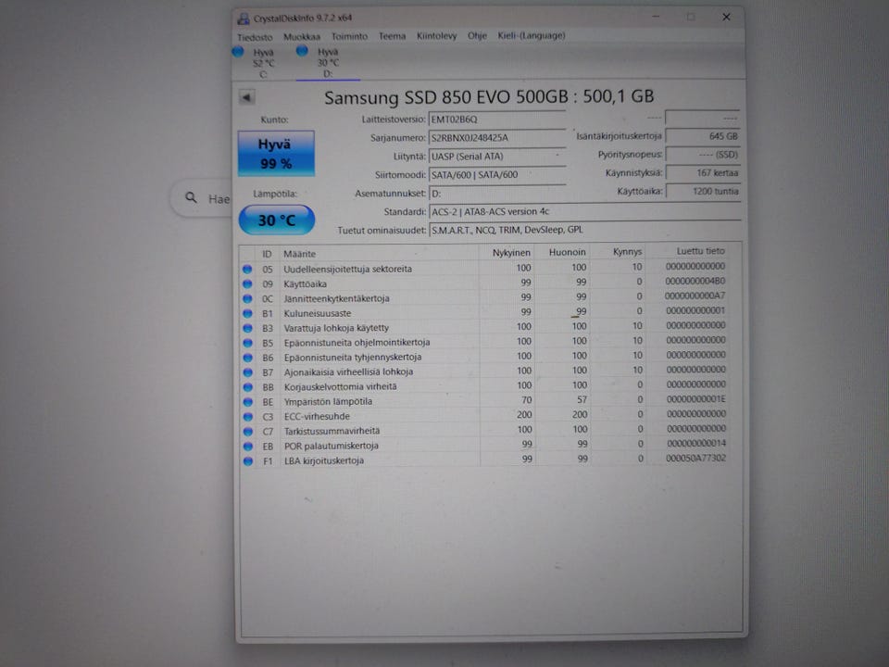Open the Muokkaa menu

302,37
